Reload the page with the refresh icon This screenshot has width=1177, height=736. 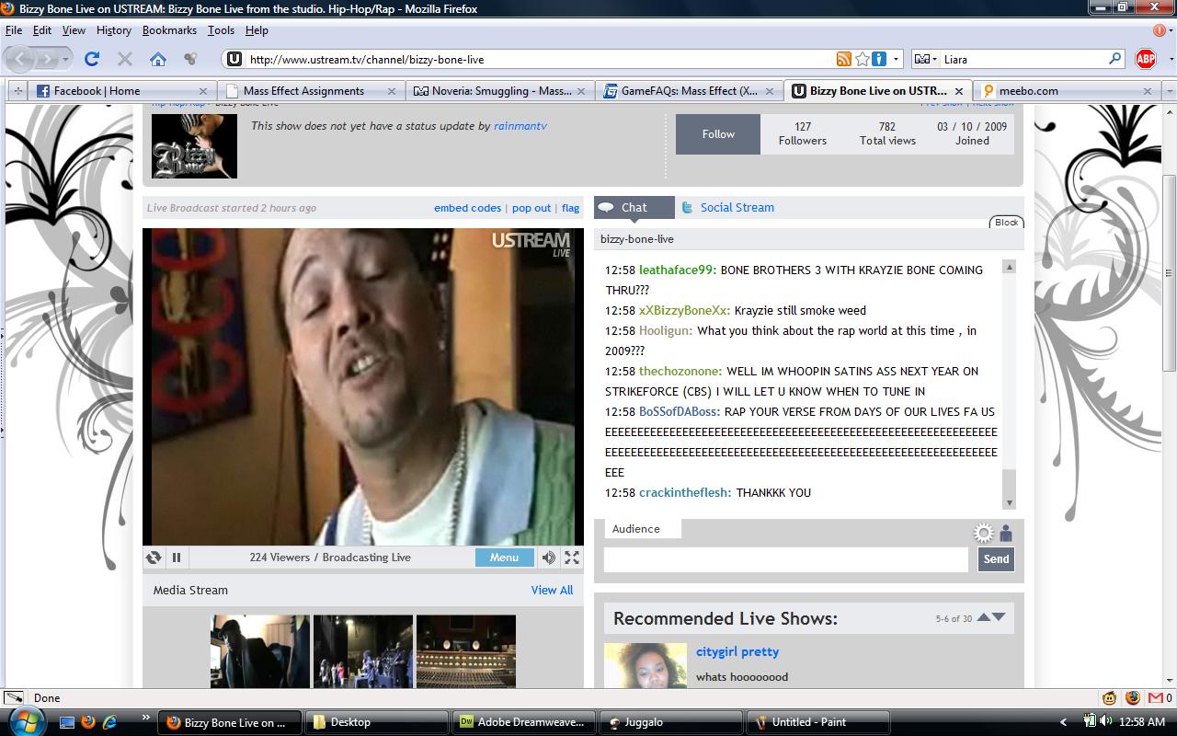[x=92, y=59]
